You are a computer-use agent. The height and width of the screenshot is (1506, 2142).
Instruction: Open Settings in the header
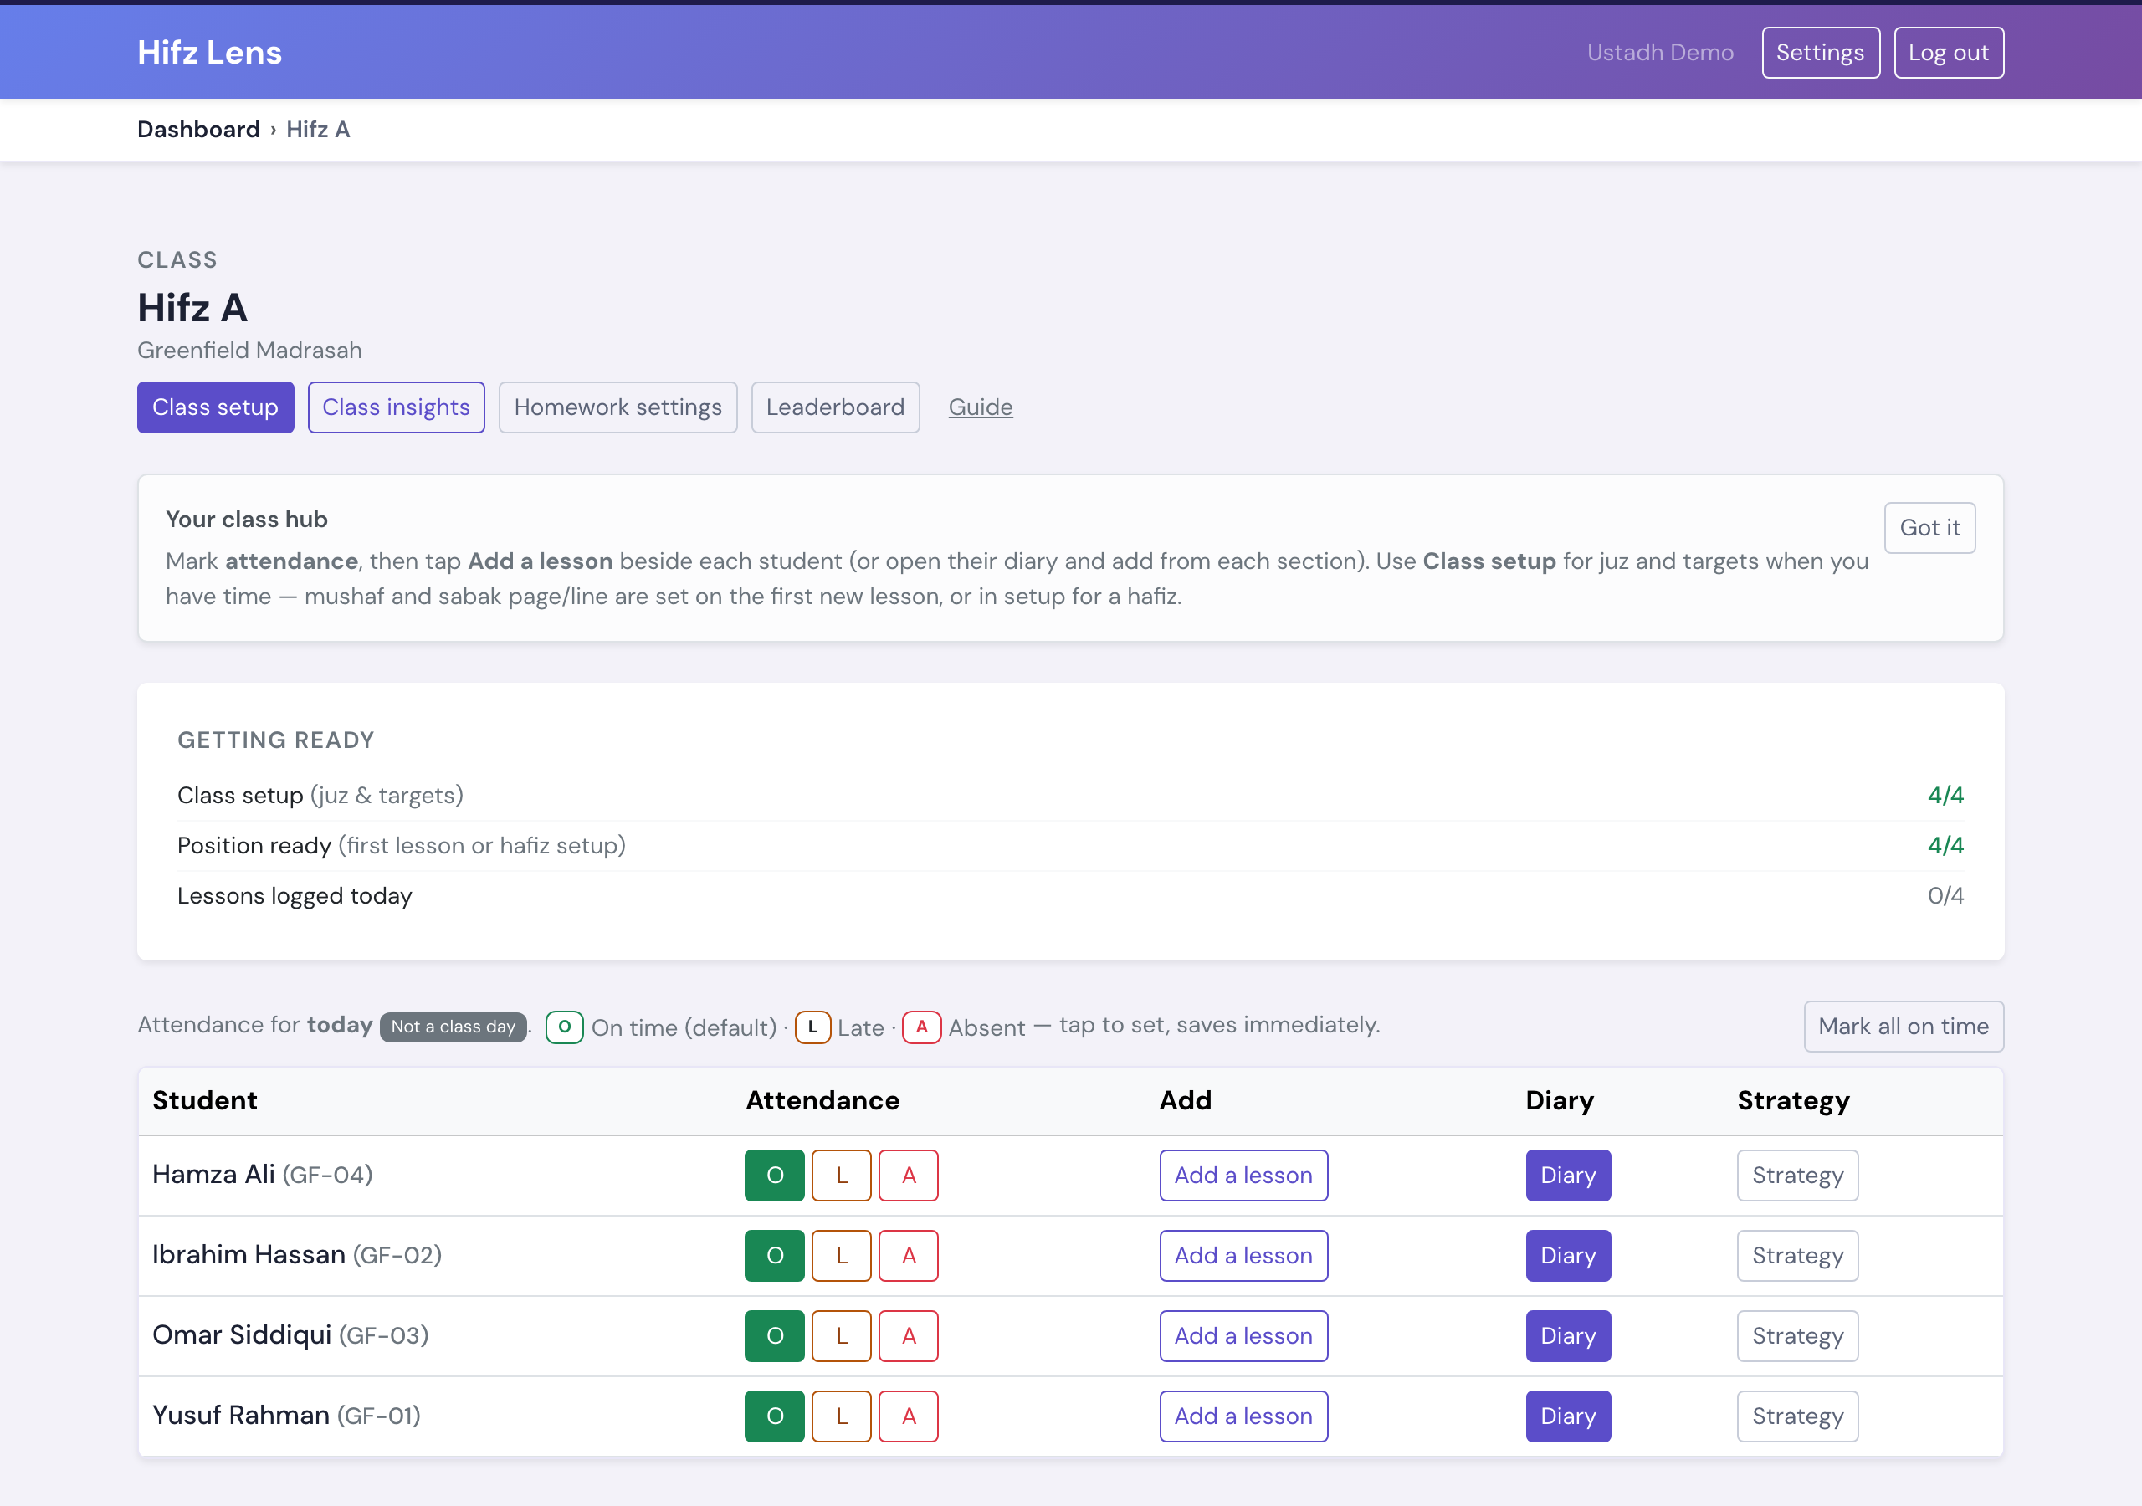click(1820, 52)
